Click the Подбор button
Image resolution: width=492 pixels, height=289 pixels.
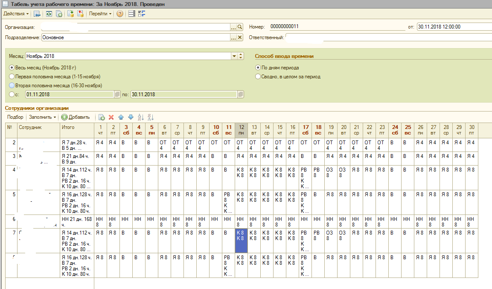click(x=15, y=117)
